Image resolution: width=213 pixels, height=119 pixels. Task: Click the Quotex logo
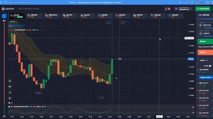pyautogui.click(x=8, y=9)
